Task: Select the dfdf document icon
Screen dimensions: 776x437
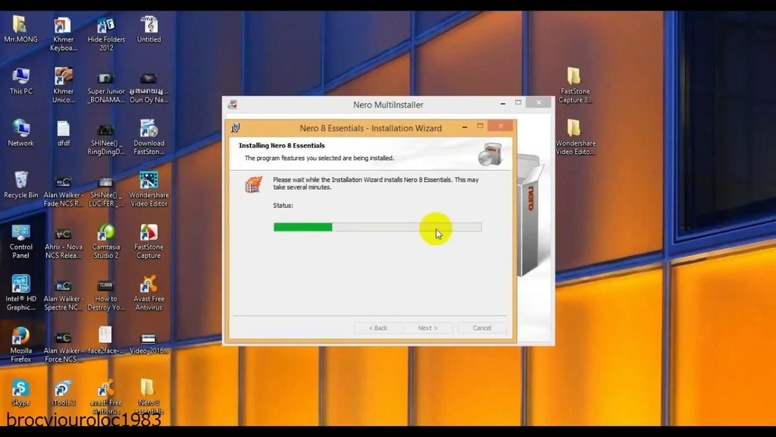Action: (64, 134)
